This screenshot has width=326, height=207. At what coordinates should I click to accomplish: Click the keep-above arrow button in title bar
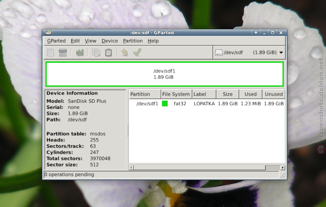pos(256,33)
